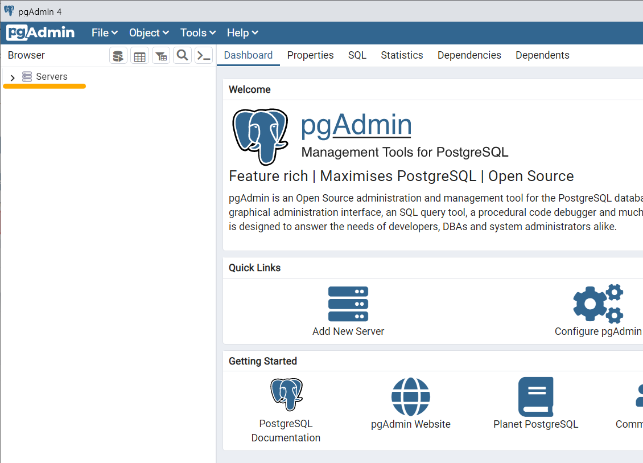The height and width of the screenshot is (463, 643).
Task: Click the pgAdmin elephant title bar icon
Action: coord(9,11)
